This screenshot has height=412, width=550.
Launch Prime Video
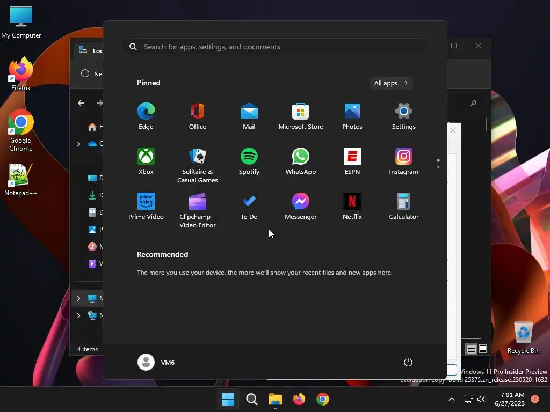146,207
